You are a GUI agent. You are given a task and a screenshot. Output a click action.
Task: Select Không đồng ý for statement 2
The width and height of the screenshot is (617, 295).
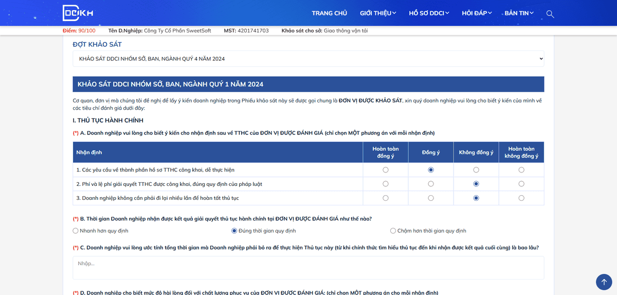click(x=476, y=184)
